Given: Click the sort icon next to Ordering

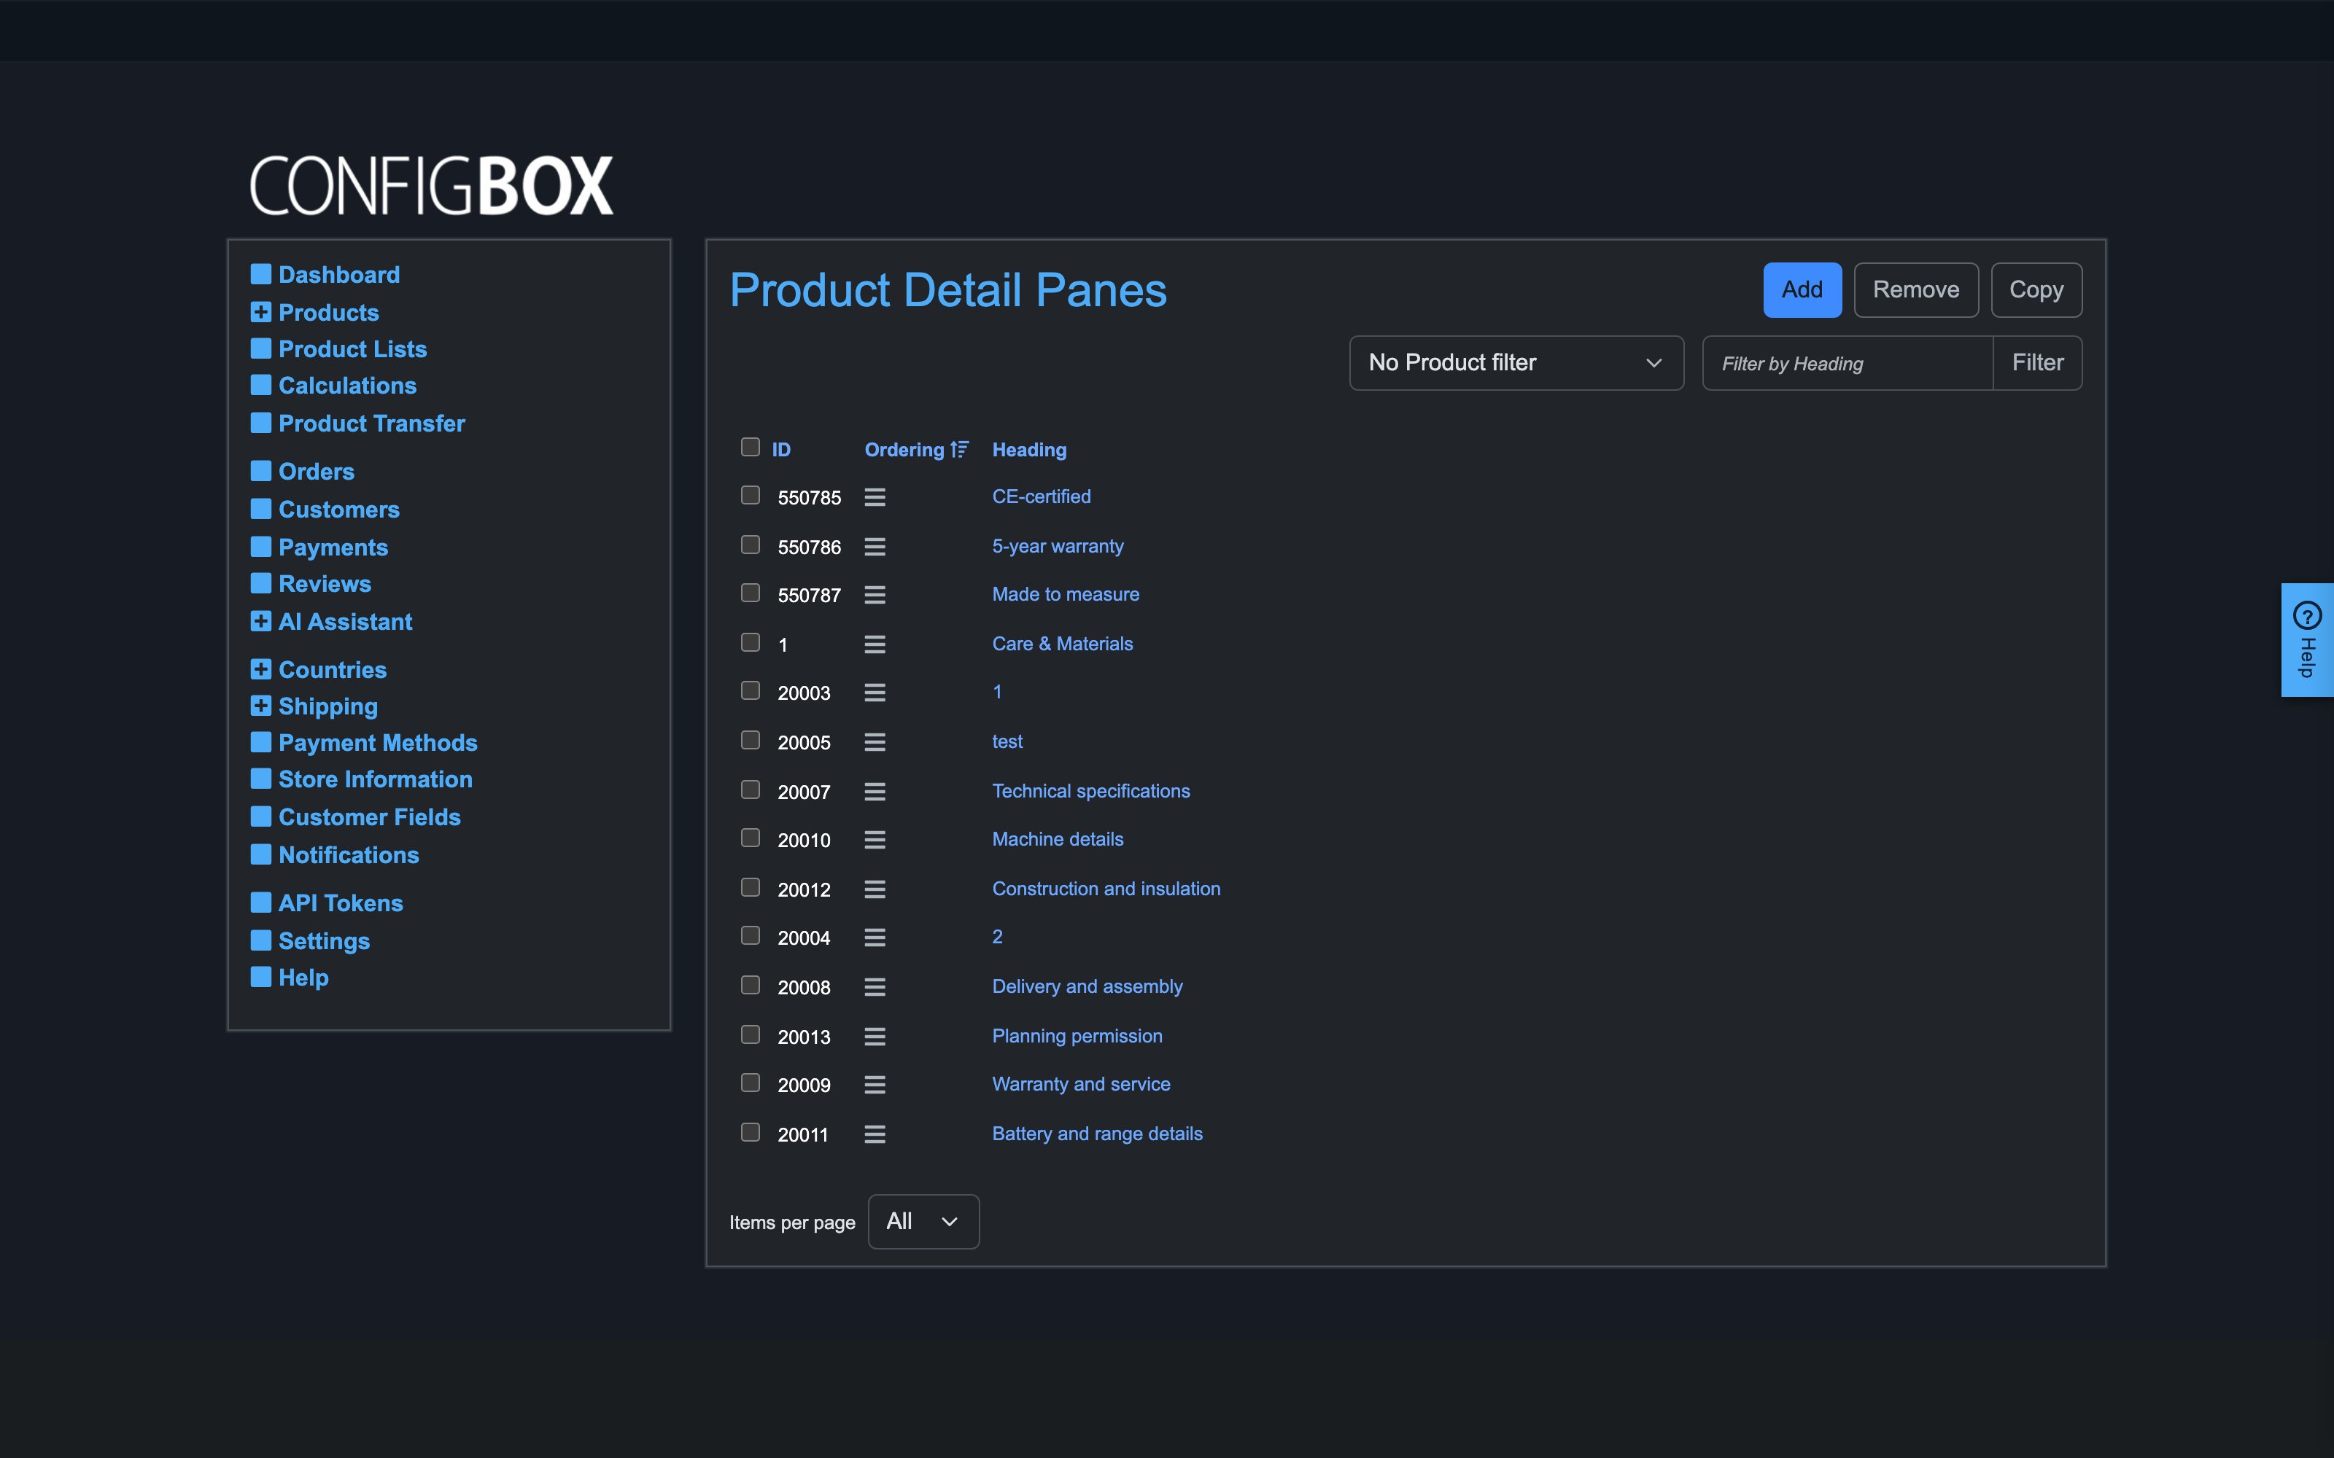Looking at the screenshot, I should coord(958,449).
